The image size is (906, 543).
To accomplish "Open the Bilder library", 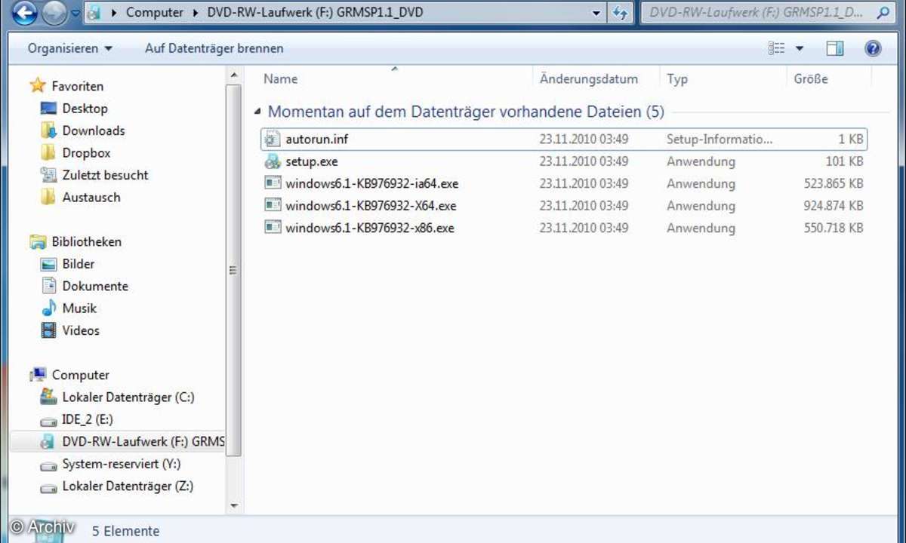I will [79, 264].
